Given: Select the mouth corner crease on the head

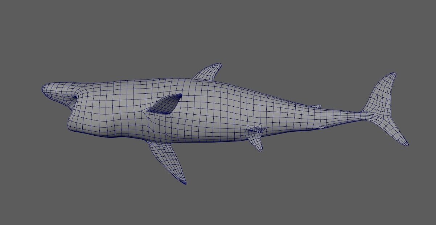Looking at the screenshot, I should [75, 96].
